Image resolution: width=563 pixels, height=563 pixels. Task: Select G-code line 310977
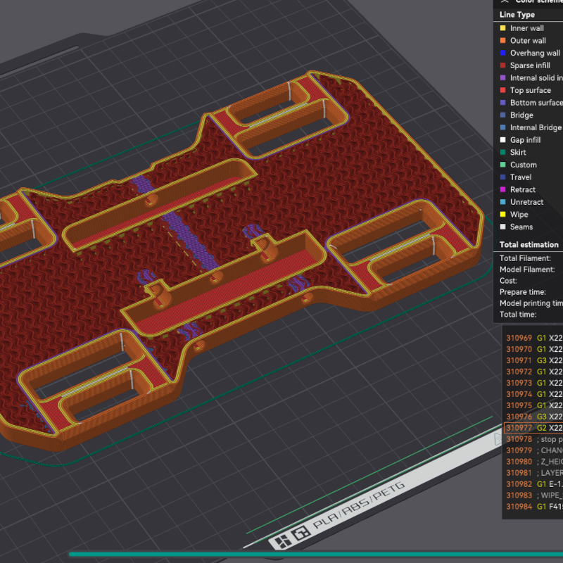[533, 428]
